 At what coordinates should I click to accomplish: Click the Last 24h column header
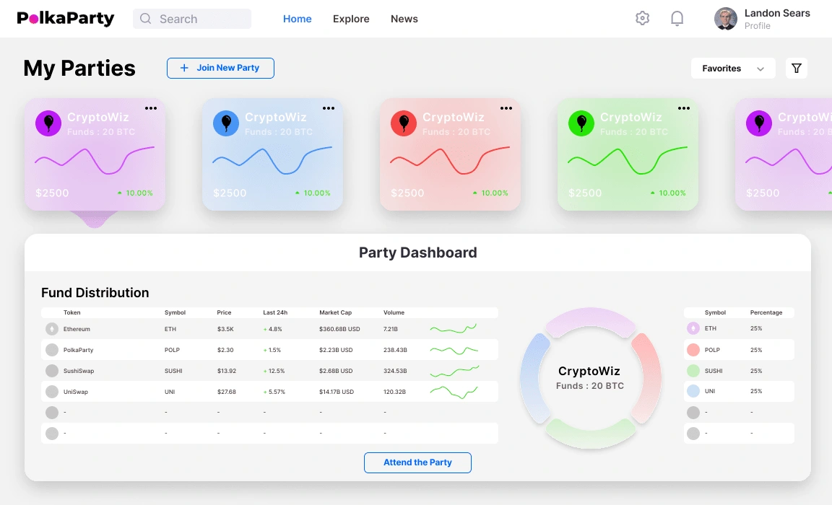pyautogui.click(x=275, y=312)
